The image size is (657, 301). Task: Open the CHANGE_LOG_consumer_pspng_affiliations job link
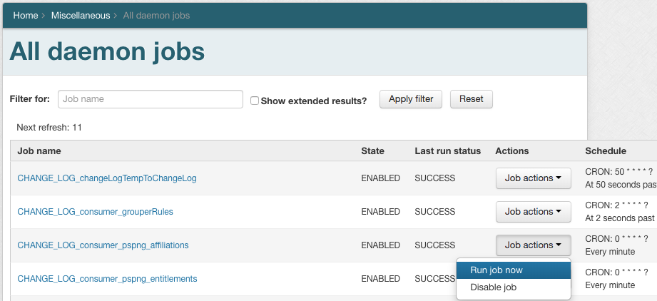pyautogui.click(x=103, y=245)
